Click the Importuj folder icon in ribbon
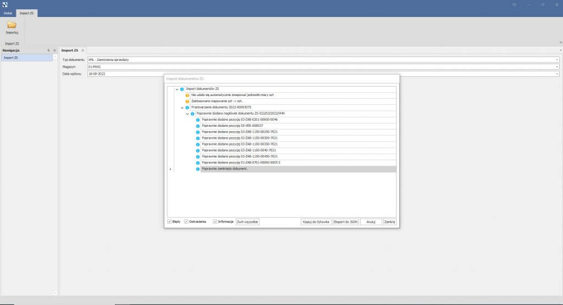 point(12,25)
